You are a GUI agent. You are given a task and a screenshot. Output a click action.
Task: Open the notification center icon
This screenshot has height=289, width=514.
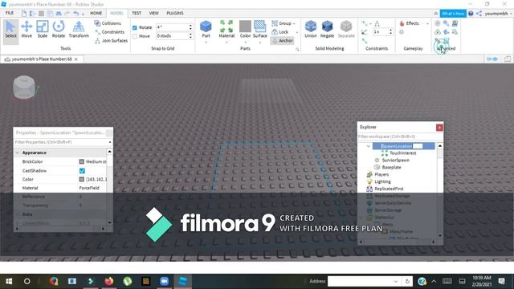pyautogui.click(x=501, y=281)
